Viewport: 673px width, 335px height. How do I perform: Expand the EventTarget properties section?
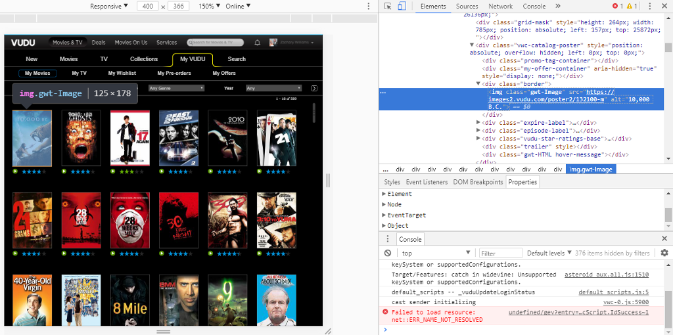point(384,215)
